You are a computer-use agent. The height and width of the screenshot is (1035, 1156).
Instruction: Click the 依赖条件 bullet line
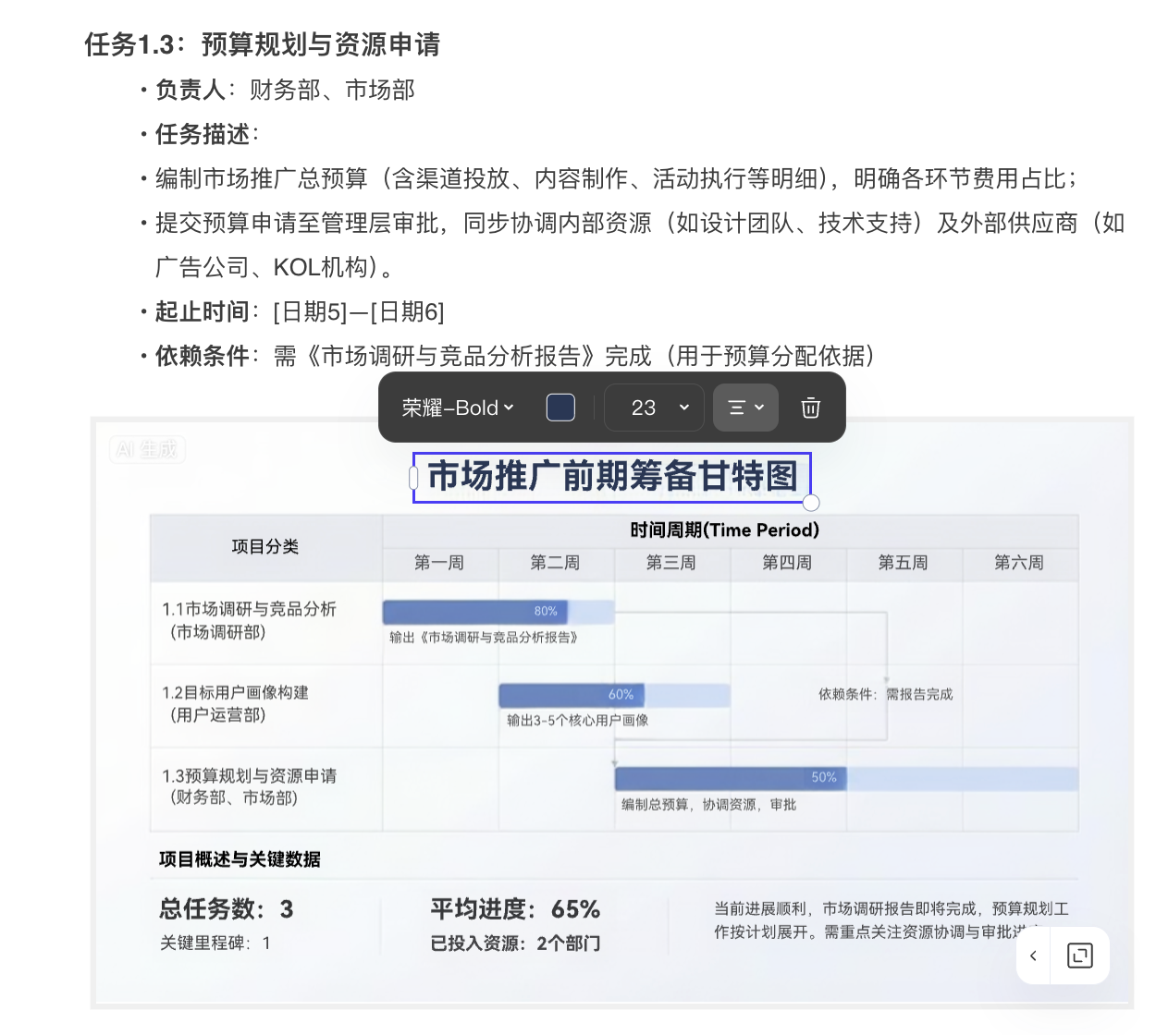pos(515,356)
